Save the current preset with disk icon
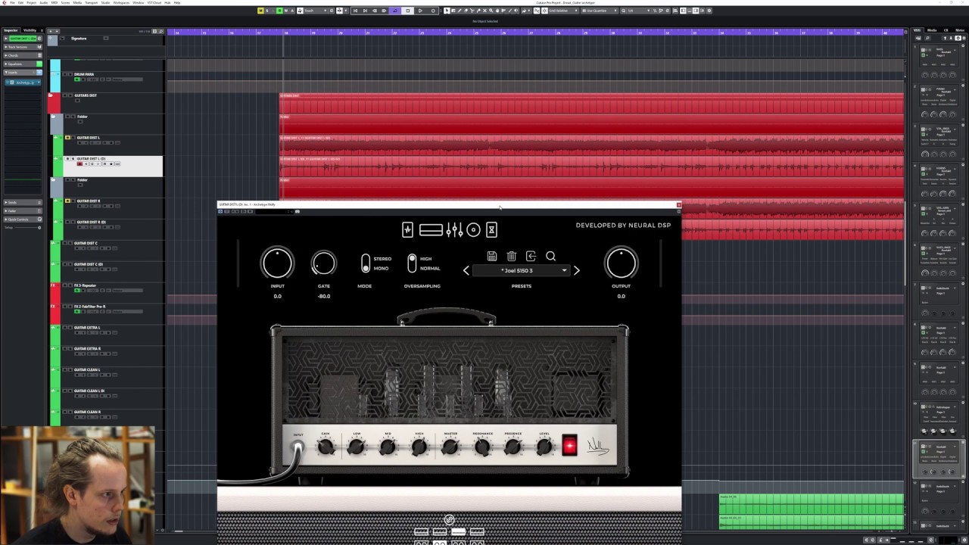 point(492,256)
